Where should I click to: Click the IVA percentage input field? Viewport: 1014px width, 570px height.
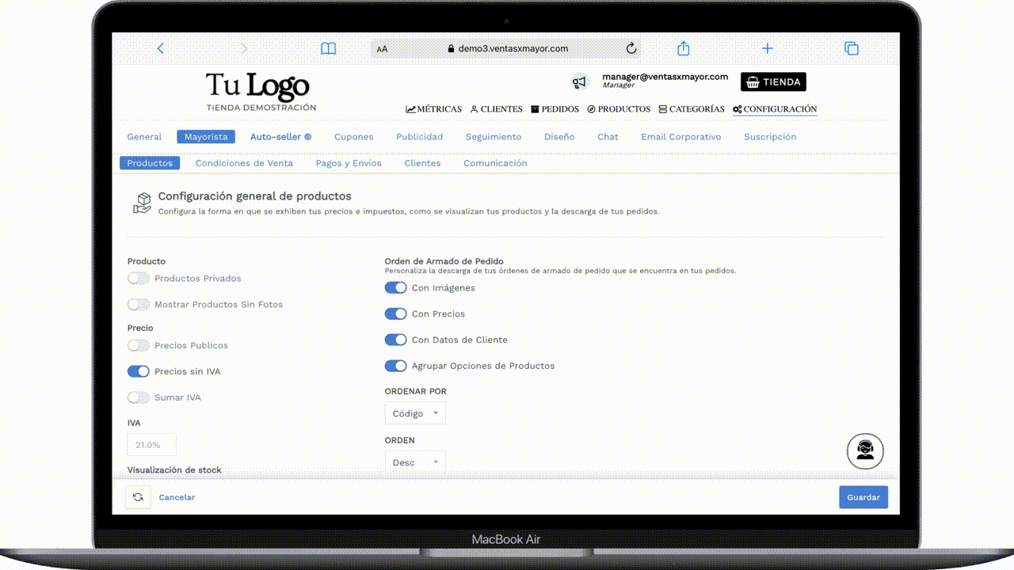tap(151, 444)
